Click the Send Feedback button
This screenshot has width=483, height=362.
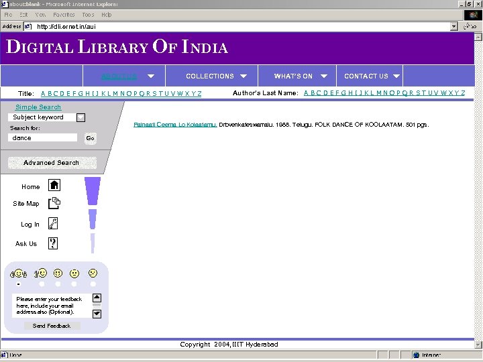(x=52, y=326)
